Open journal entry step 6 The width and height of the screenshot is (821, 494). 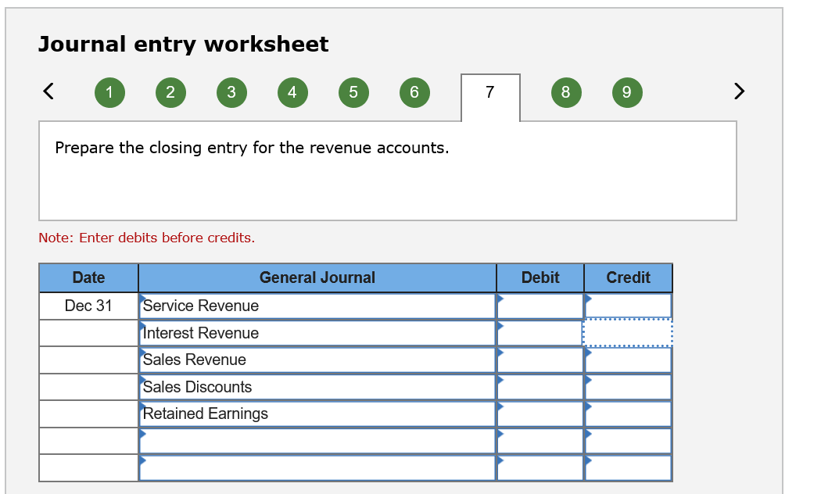pos(414,92)
